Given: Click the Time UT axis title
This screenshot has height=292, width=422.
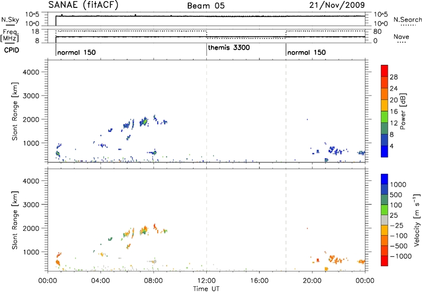Looking at the screenshot, I should tap(206, 289).
